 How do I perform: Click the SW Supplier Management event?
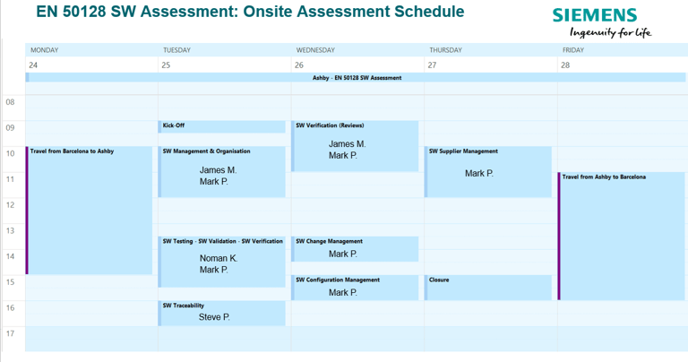[x=488, y=172]
